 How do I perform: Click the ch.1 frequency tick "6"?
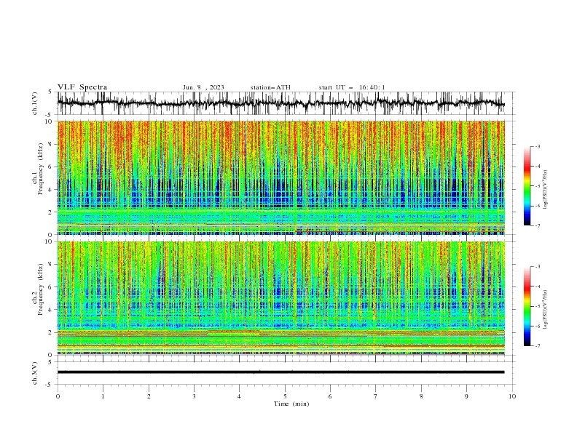tap(52, 167)
